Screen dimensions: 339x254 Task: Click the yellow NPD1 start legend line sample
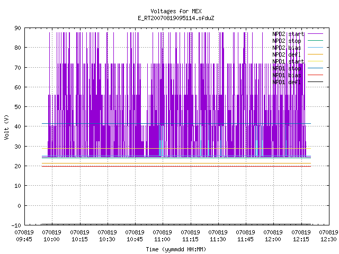(315, 61)
